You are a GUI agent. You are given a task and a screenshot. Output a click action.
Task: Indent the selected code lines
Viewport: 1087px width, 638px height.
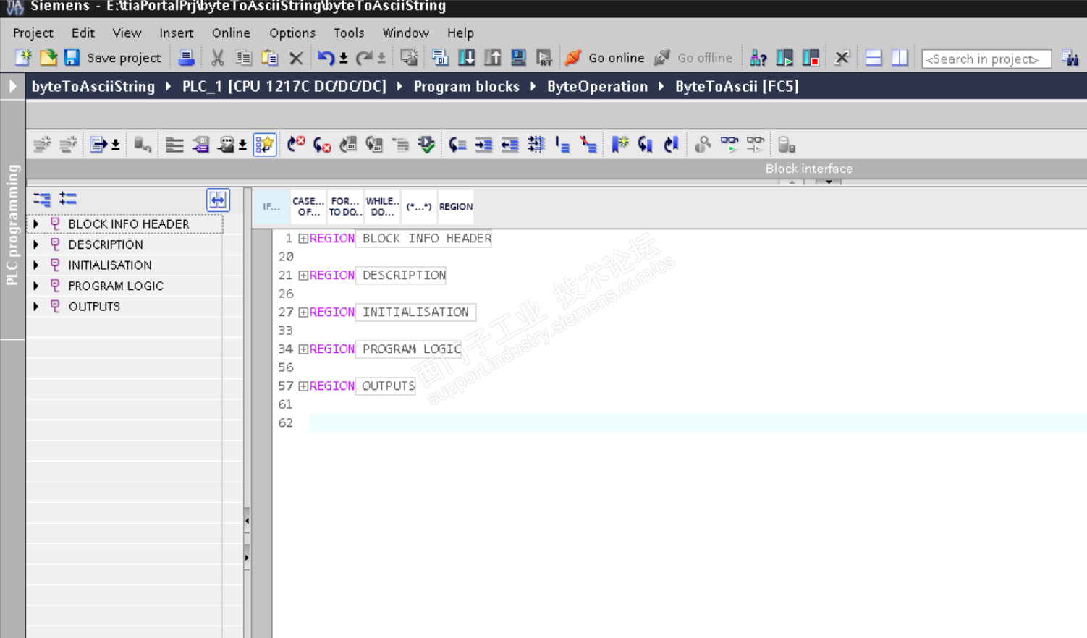click(x=484, y=145)
